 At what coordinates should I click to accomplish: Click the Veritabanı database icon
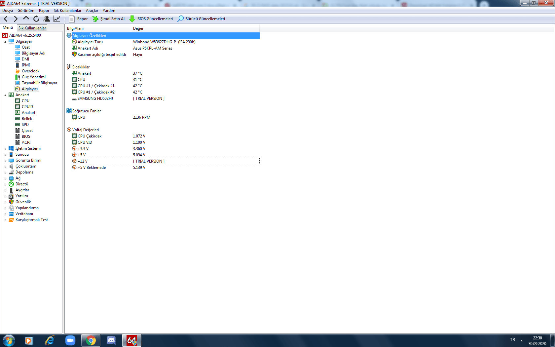[11, 214]
